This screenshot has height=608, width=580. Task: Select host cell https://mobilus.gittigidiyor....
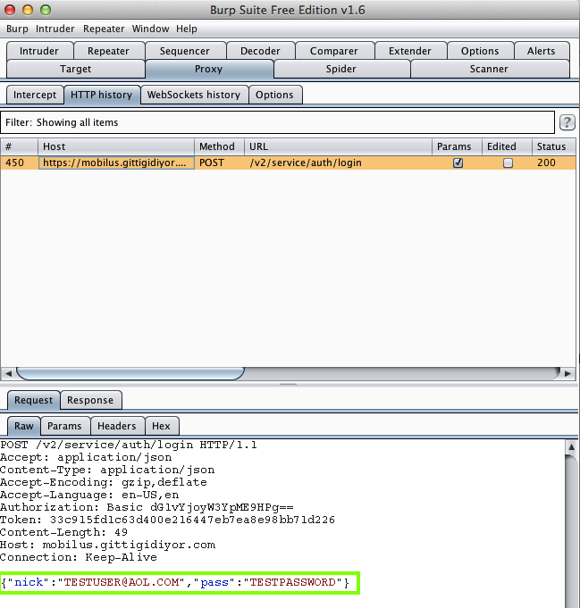[x=116, y=162]
